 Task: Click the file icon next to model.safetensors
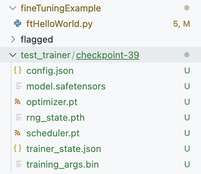[x=19, y=86]
